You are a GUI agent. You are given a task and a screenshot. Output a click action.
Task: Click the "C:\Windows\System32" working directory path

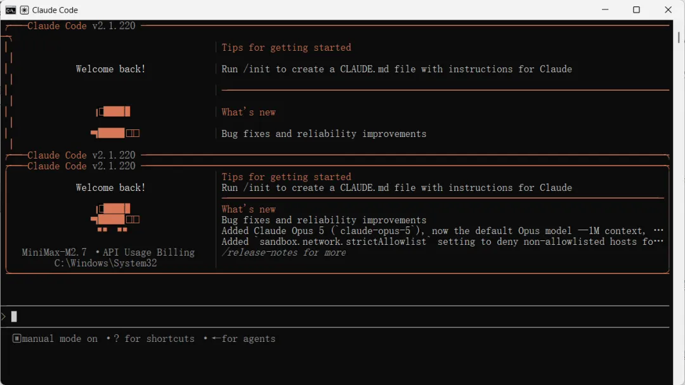pos(106,263)
